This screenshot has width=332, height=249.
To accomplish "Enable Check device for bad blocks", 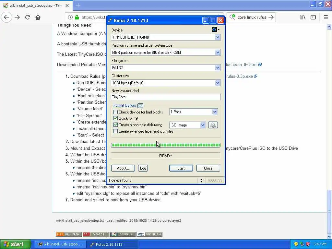I will point(116,112).
